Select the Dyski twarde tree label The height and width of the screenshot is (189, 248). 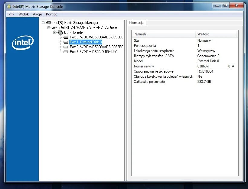pos(73,32)
